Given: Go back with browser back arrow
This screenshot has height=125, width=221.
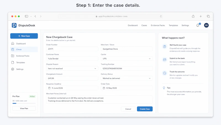Looking at the screenshot, I should click(35, 16).
